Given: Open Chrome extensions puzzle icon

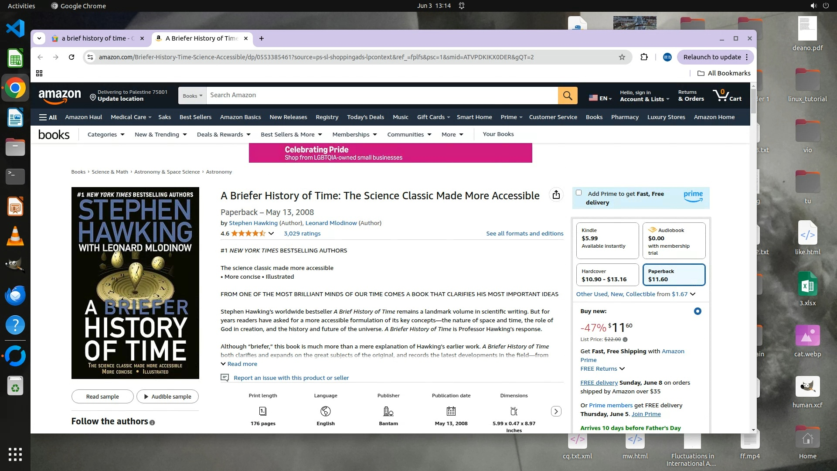Looking at the screenshot, I should click(644, 57).
